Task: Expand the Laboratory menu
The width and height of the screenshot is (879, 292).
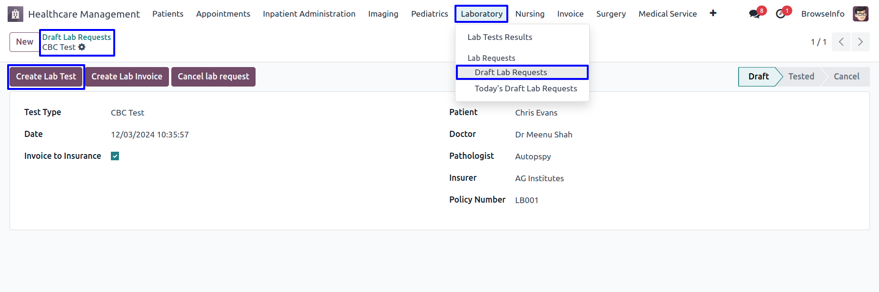Action: pyautogui.click(x=482, y=14)
